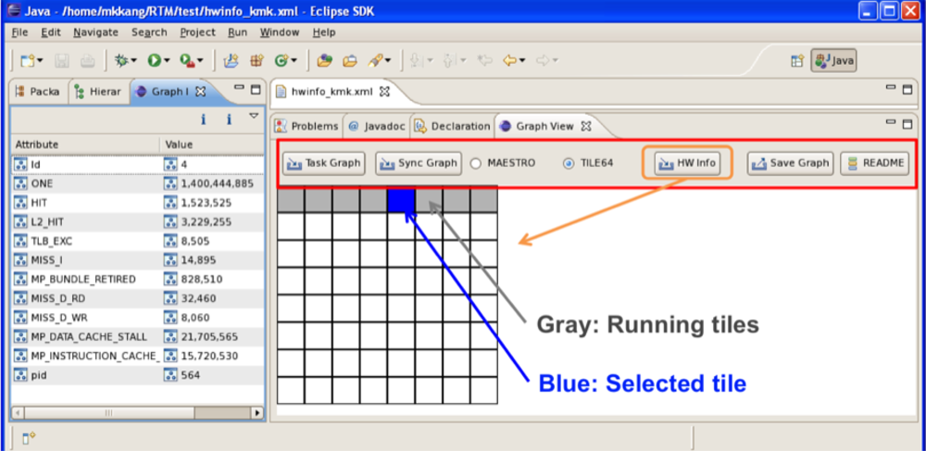
Task: Click the Open Type toolbar icon
Action: [323, 60]
